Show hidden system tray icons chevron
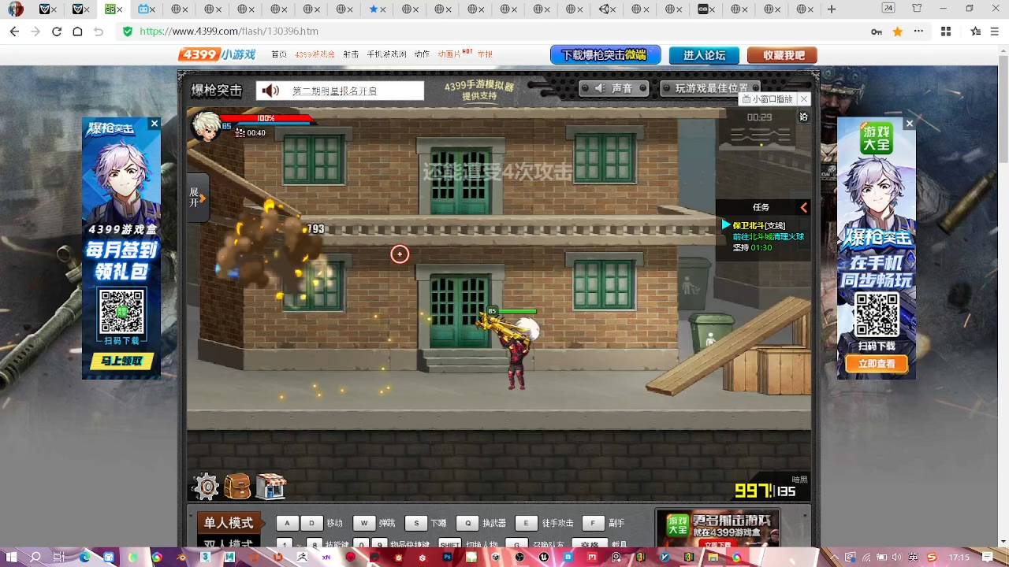The height and width of the screenshot is (567, 1009). tap(836, 557)
